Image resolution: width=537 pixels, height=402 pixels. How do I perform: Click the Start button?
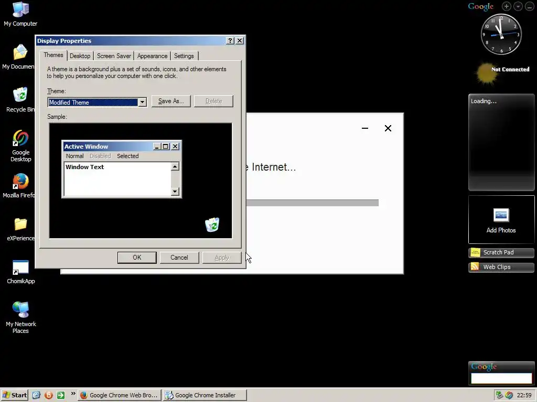14,395
